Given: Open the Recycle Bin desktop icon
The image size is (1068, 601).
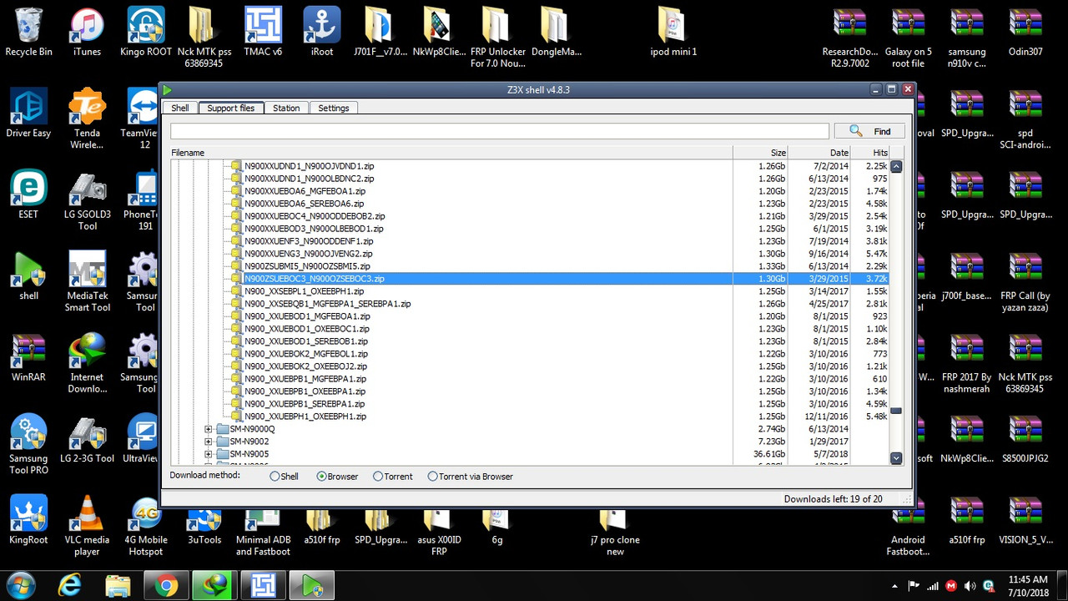Looking at the screenshot, I should 28,33.
